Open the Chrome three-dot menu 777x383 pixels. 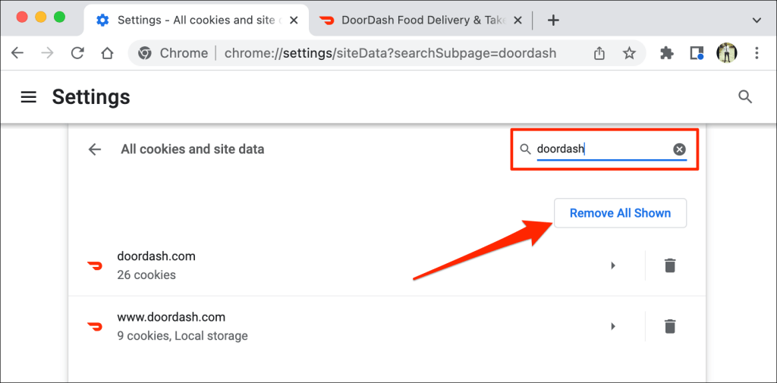click(x=757, y=53)
